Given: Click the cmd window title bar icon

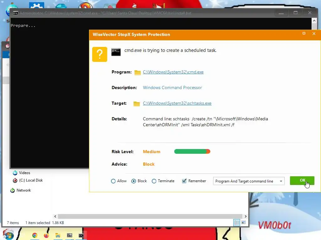Looking at the screenshot, I should [16, 13].
